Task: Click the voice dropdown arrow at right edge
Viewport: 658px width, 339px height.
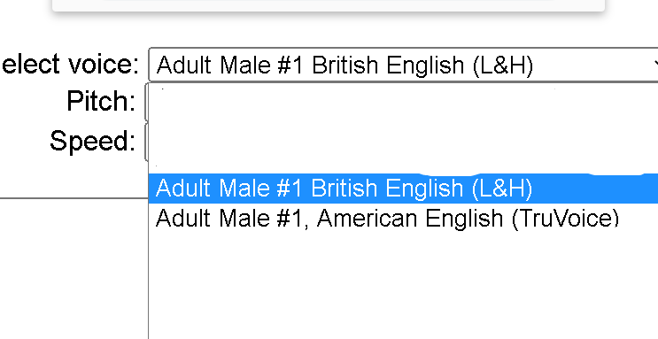Action: pos(655,65)
